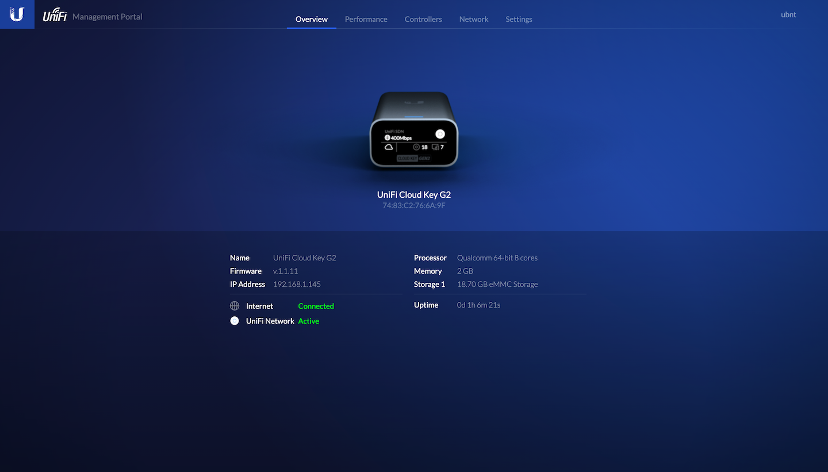Open the Settings tab
The image size is (828, 472).
click(519, 19)
